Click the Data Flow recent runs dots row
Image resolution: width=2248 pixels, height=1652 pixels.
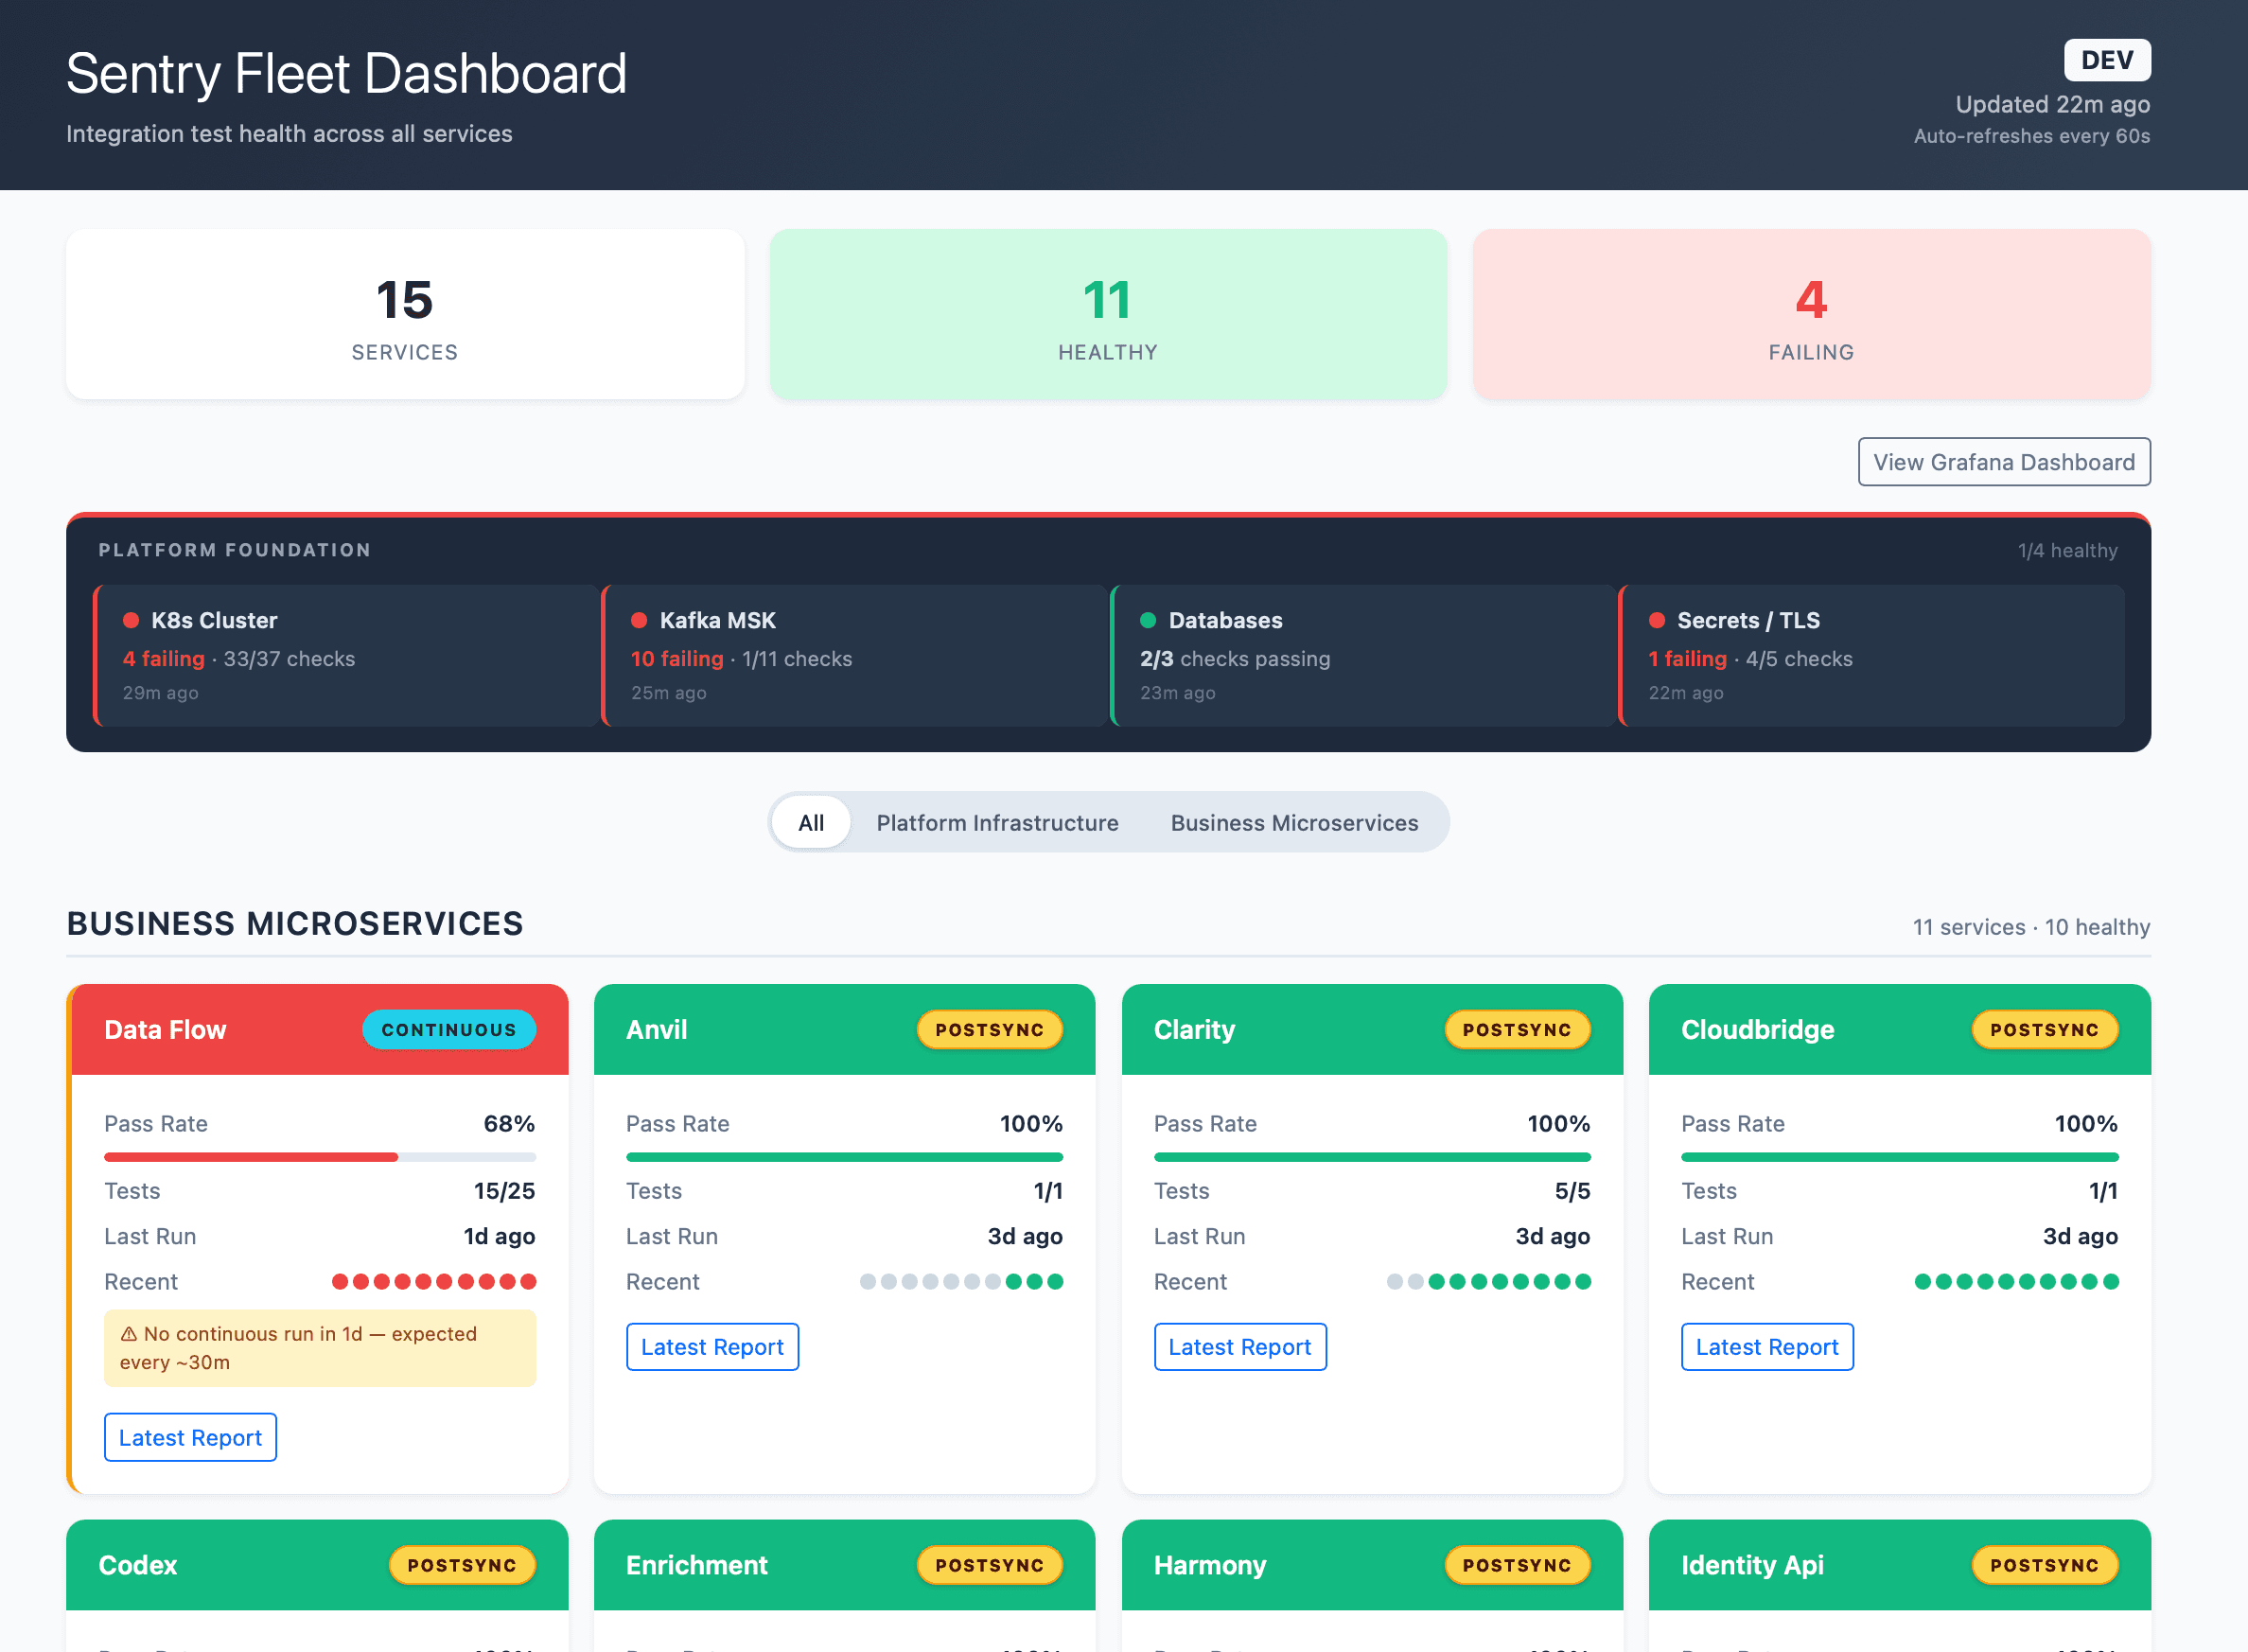[434, 1281]
